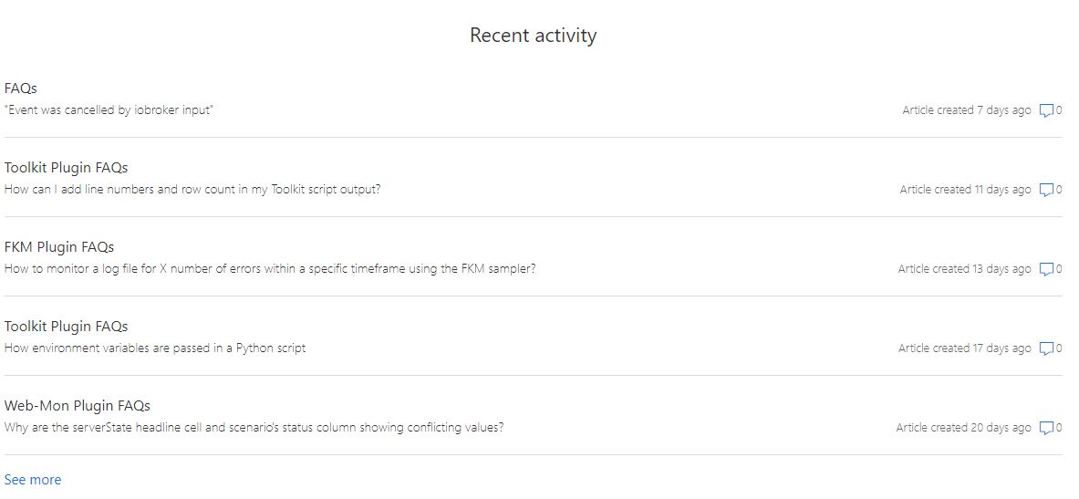Open article on monitoring log file errors
1079x499 pixels.
(x=270, y=268)
